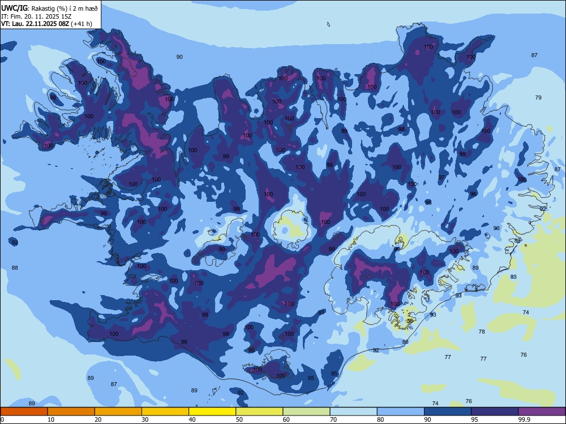Click the 60–70 light green legend swatch
This screenshot has width=566, height=424.
click(x=306, y=412)
